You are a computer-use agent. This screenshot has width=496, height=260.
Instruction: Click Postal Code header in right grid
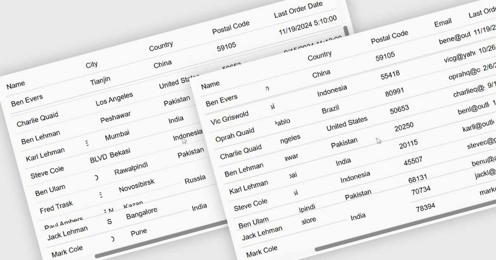(389, 37)
